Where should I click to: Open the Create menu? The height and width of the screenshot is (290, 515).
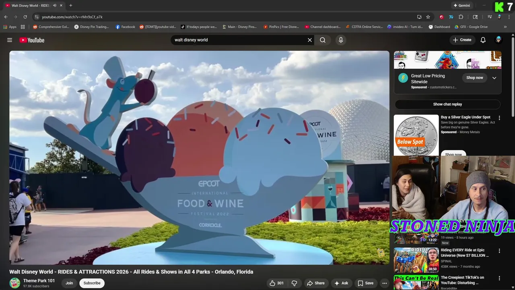coord(462,40)
